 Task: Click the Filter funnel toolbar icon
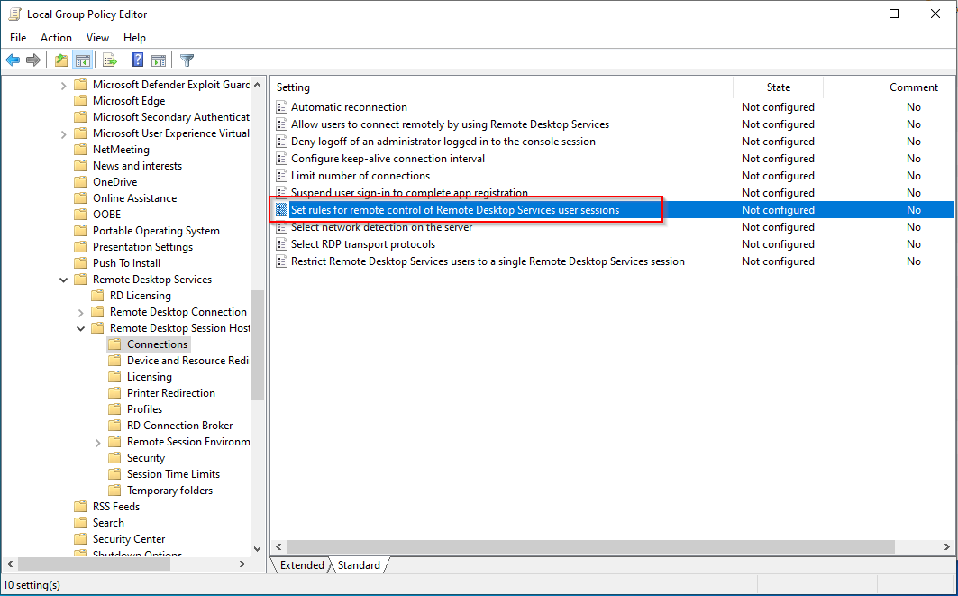click(x=187, y=60)
